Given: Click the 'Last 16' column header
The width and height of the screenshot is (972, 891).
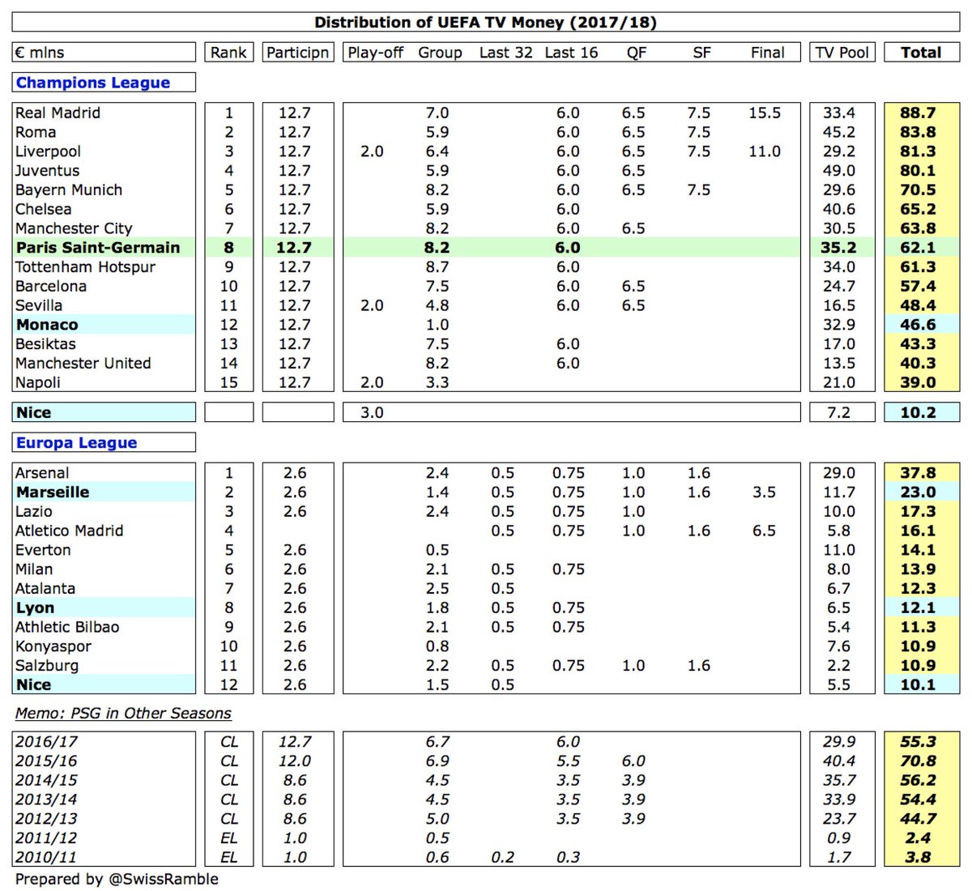Looking at the screenshot, I should click(571, 53).
